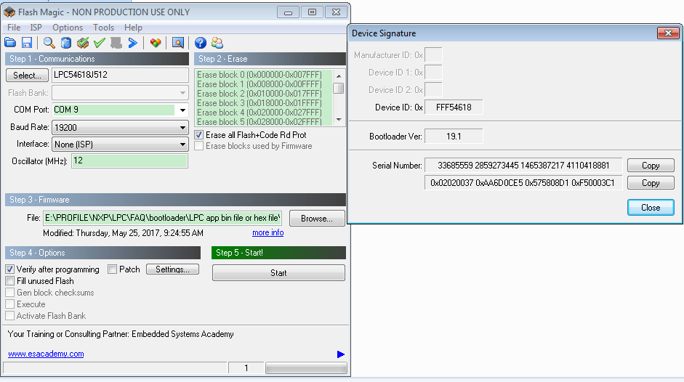Image resolution: width=684 pixels, height=382 pixels.
Task: Click the erase block list scrollbar thumb
Action: coord(339,88)
